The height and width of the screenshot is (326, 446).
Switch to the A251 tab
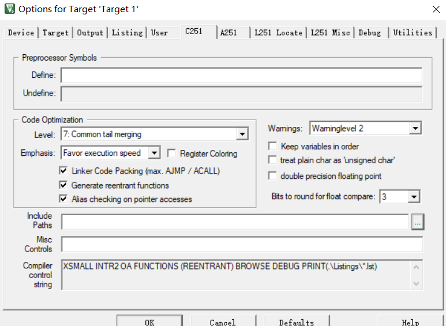point(233,33)
